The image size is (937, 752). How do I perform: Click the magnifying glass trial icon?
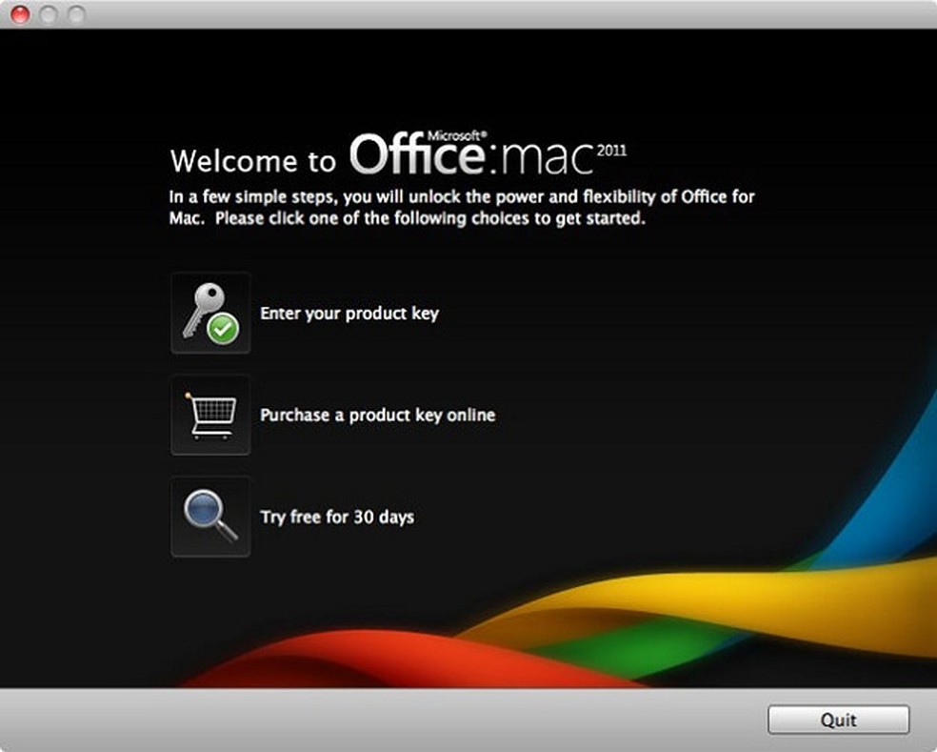(210, 517)
